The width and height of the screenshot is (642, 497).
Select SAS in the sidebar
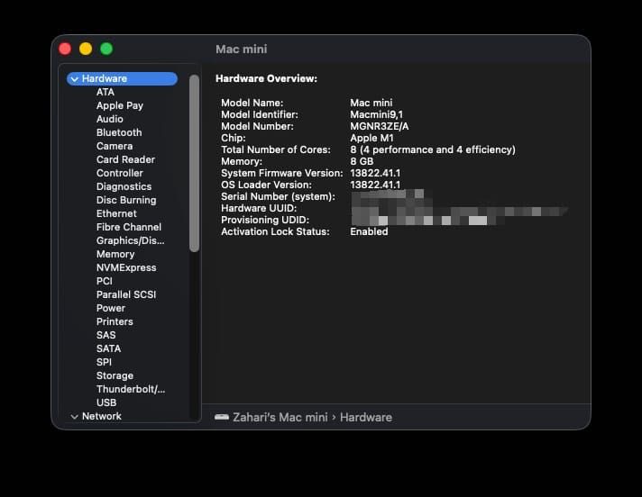point(106,335)
